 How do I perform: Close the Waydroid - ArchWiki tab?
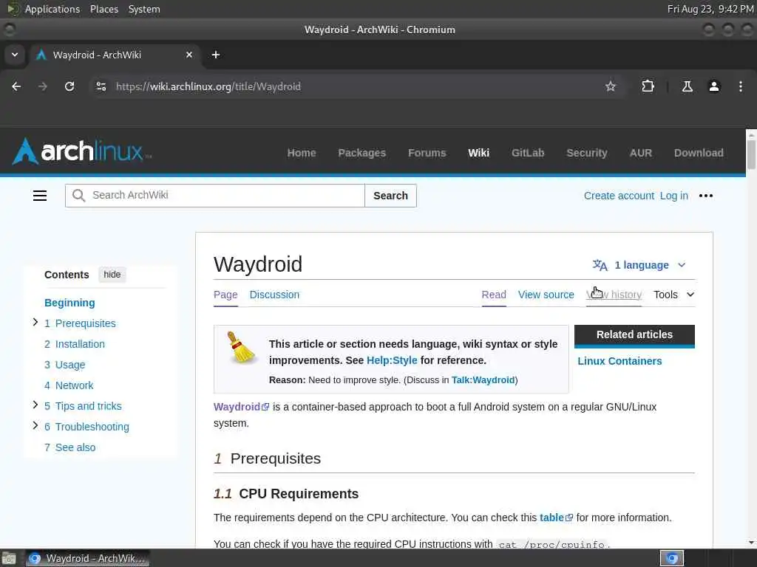tap(189, 55)
